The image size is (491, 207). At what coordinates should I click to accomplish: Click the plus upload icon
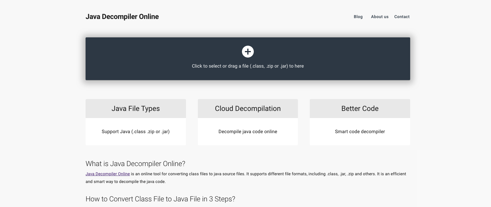[x=248, y=52]
